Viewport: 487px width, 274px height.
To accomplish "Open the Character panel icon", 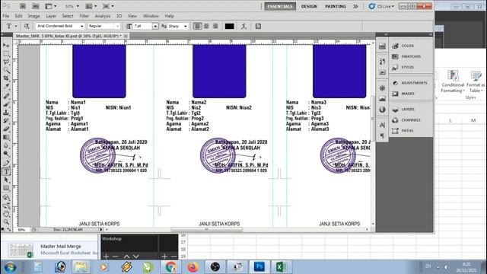I will coord(382,125).
